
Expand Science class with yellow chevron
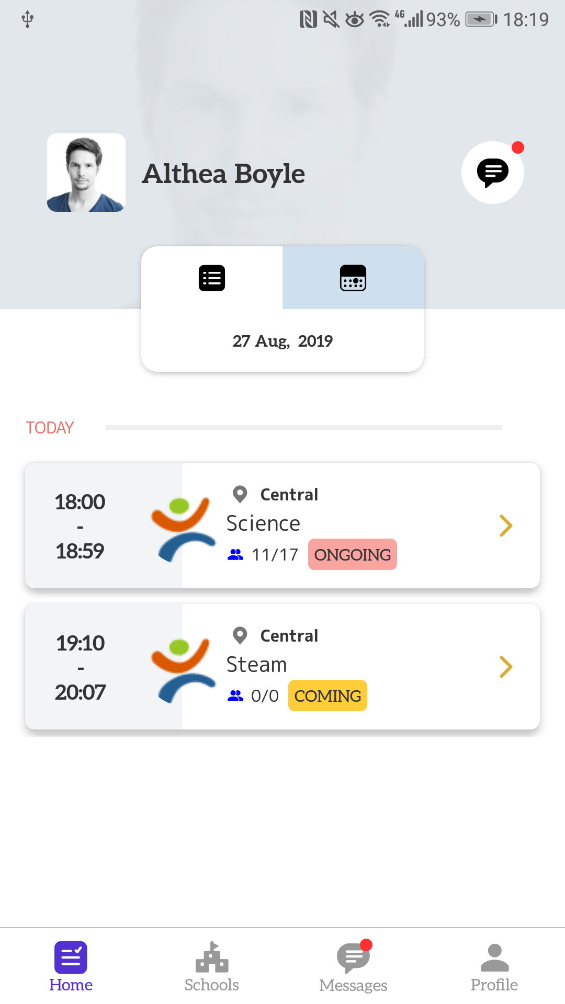(505, 526)
